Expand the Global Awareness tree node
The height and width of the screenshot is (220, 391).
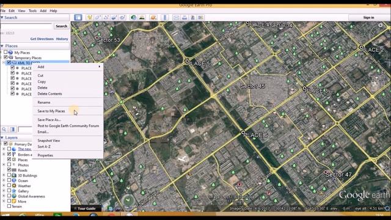click(4, 196)
